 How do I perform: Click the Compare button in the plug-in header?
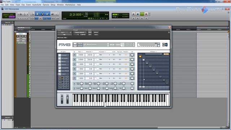pos(83,35)
